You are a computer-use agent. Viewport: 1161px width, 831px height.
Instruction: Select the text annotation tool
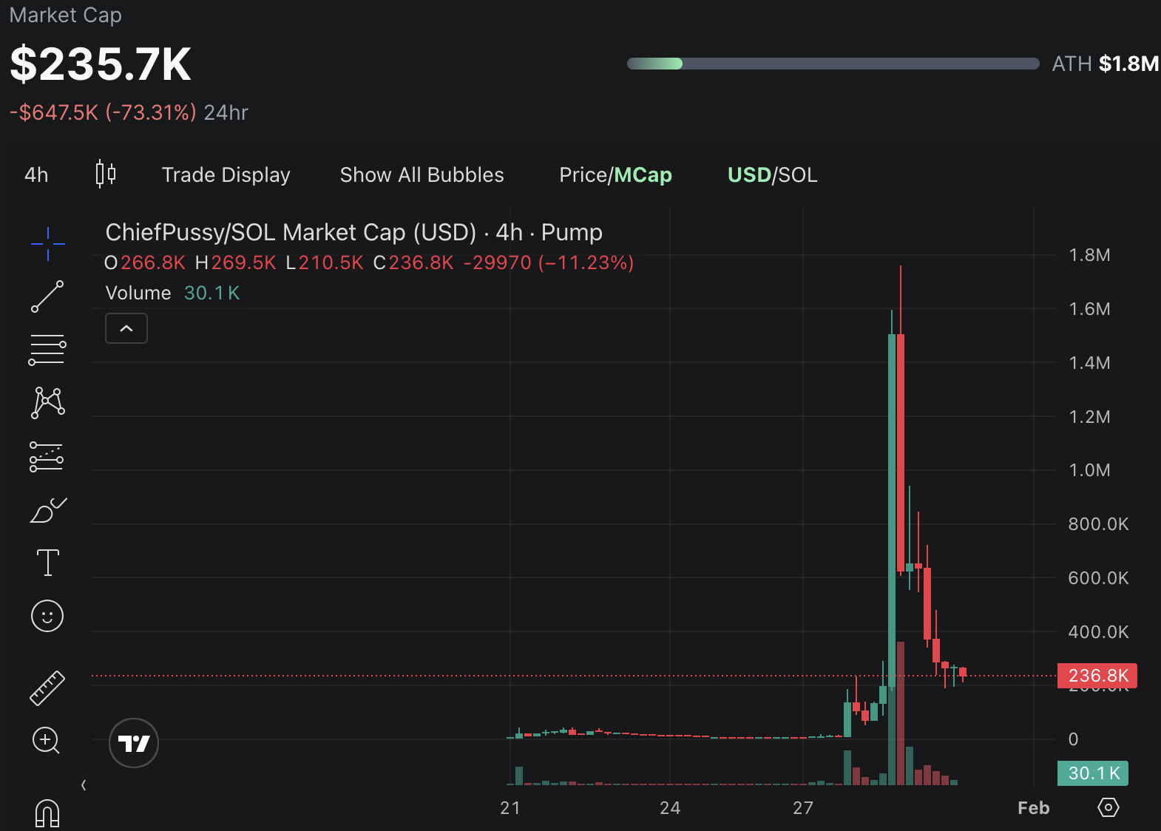(47, 563)
